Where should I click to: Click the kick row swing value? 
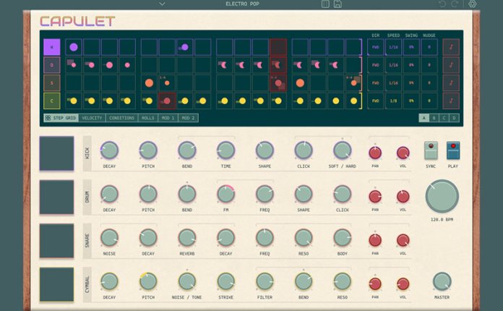pyautogui.click(x=411, y=47)
